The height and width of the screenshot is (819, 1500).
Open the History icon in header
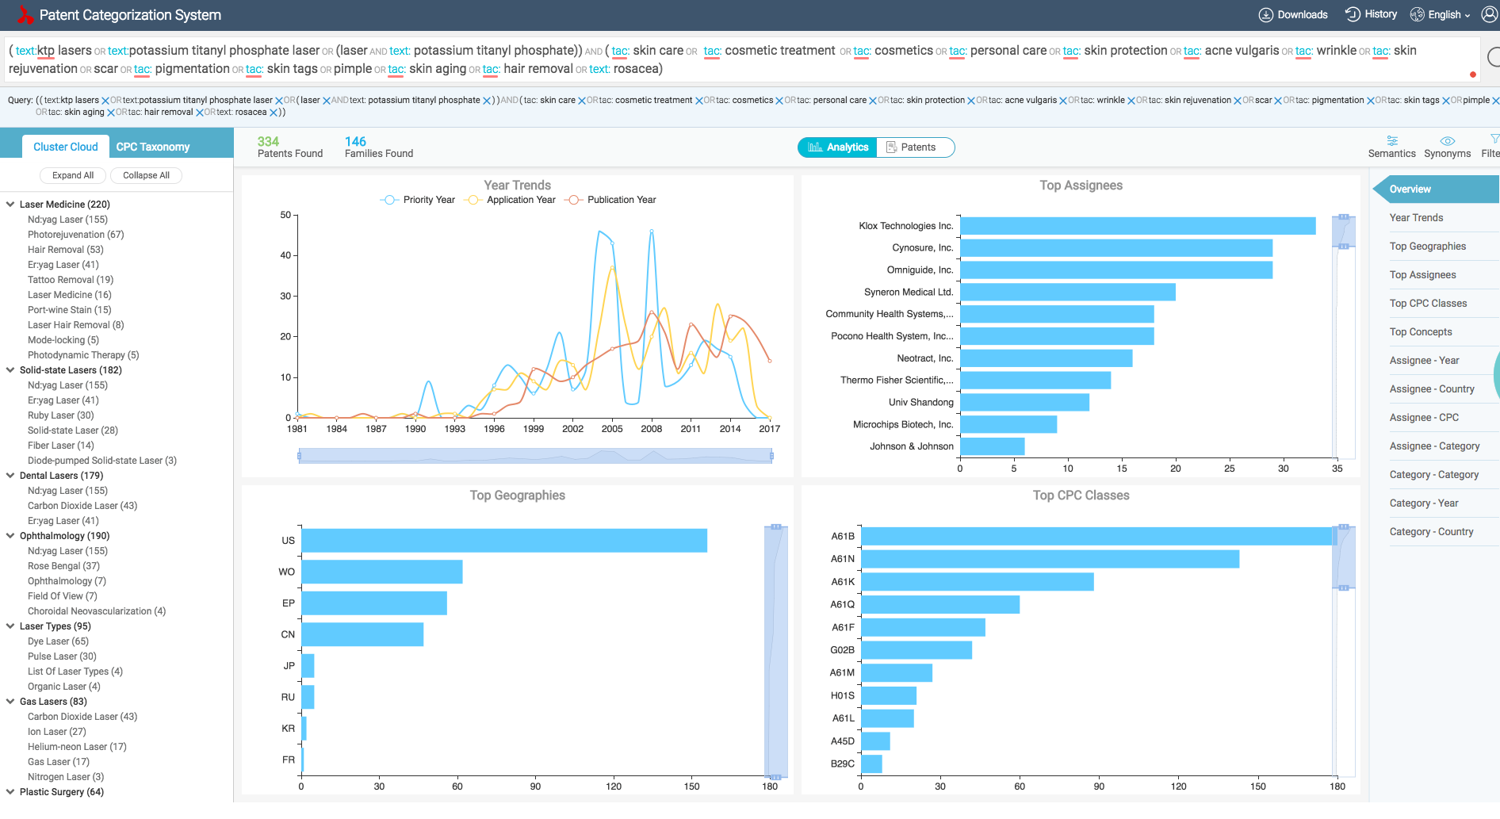tap(1353, 14)
